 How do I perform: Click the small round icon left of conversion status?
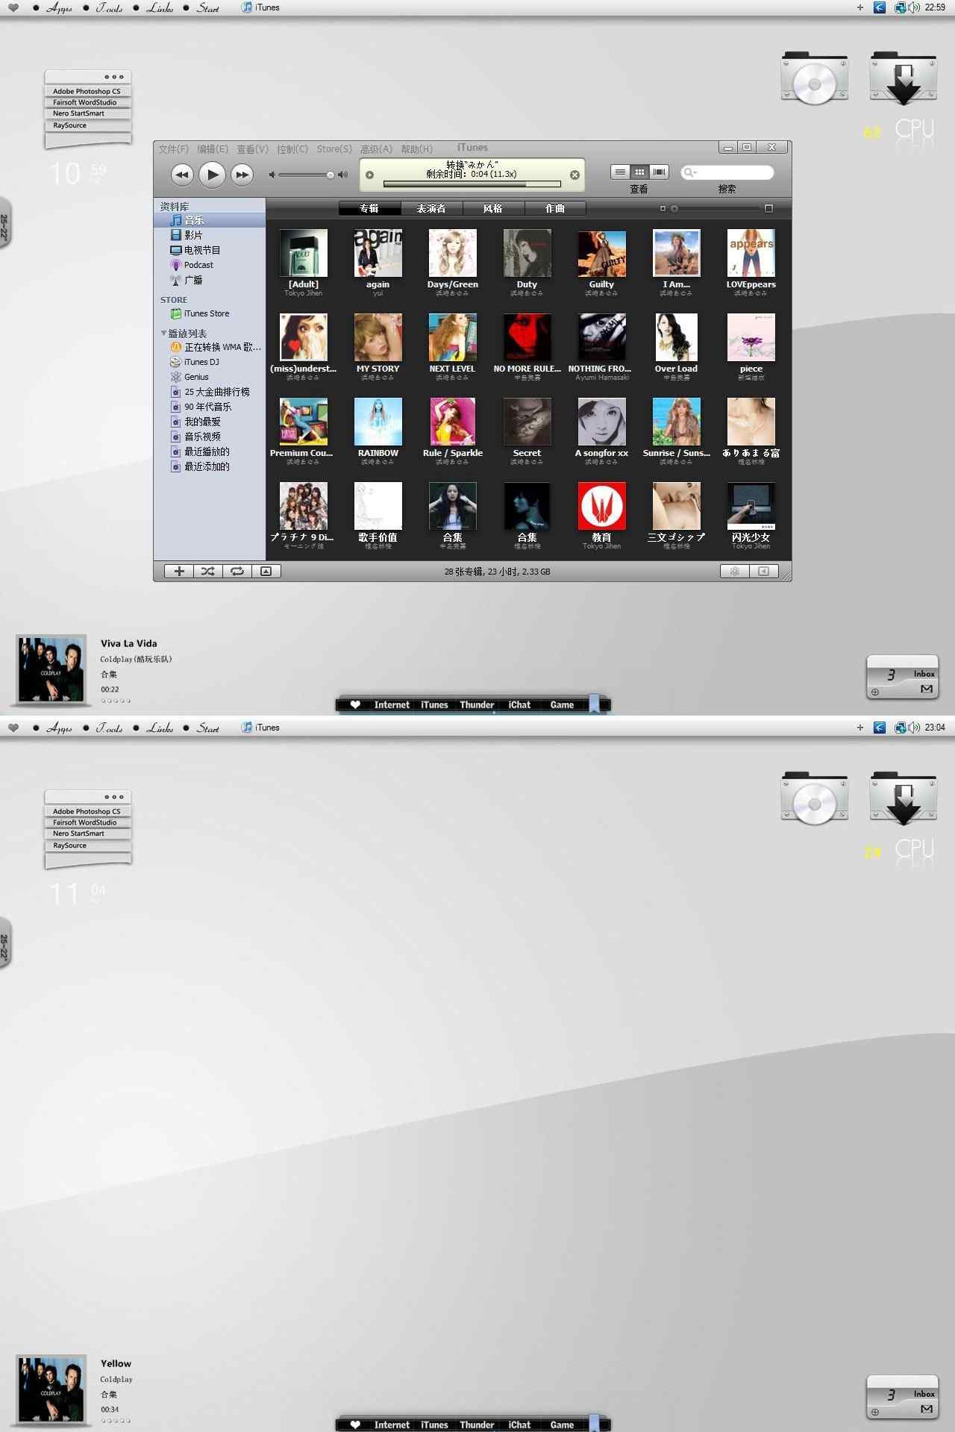pos(369,175)
